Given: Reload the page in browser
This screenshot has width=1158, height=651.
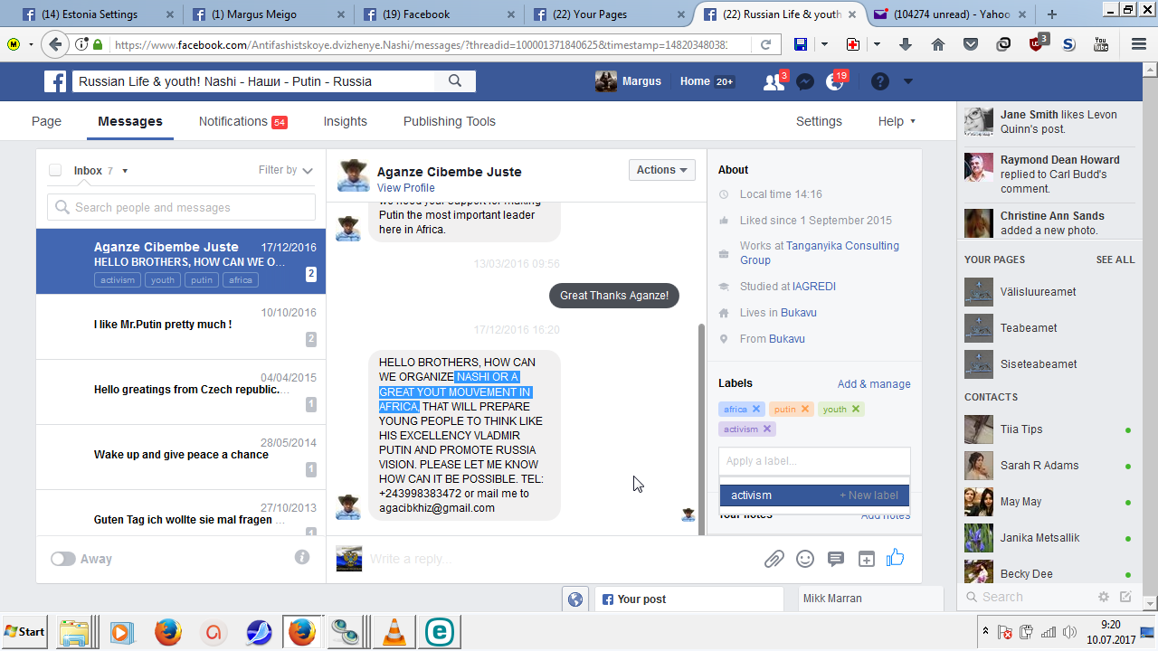Looking at the screenshot, I should 765,44.
